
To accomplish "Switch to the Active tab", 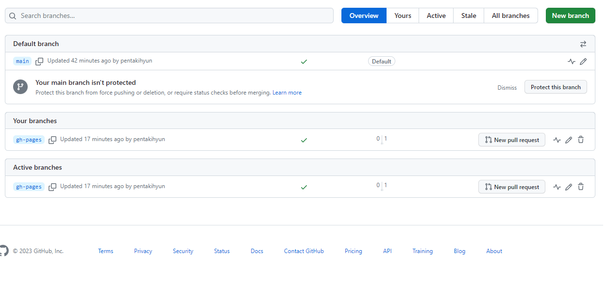I will [x=436, y=16].
